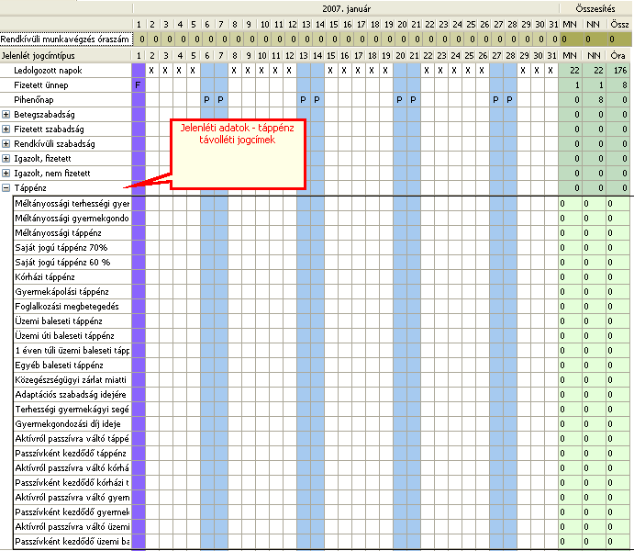Click day 17 in the top date header
634x551 pixels.
click(x=361, y=24)
